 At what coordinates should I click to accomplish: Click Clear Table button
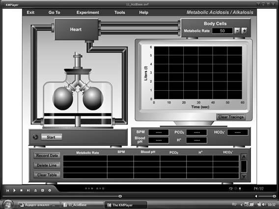point(47,175)
